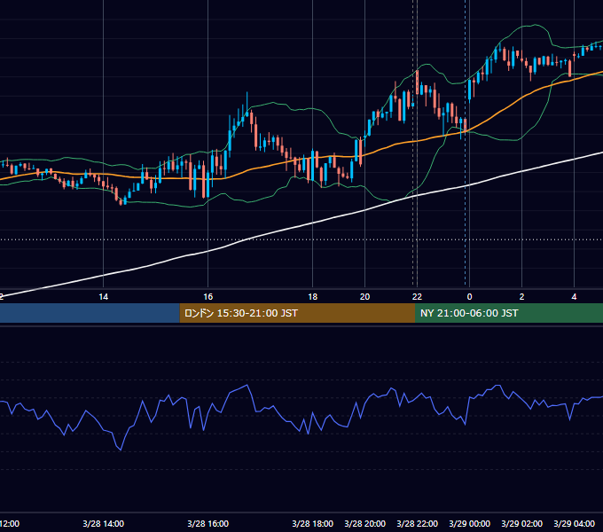603x532 pixels.
Task: Select the blue session band before ロンドン
Action: coord(90,313)
